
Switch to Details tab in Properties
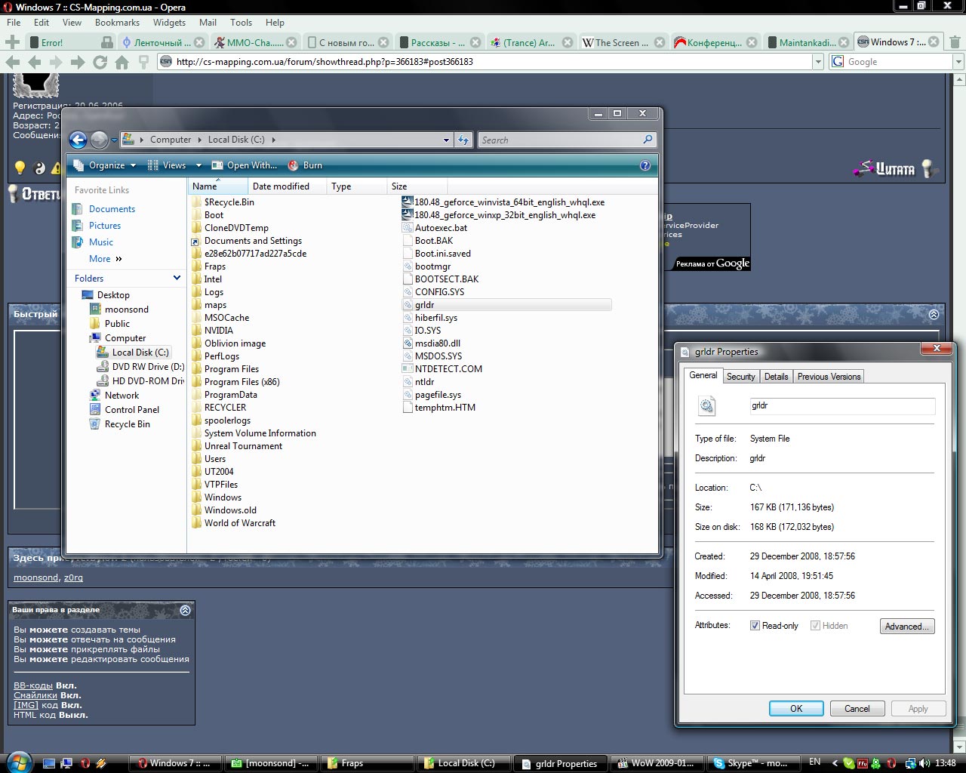[776, 377]
